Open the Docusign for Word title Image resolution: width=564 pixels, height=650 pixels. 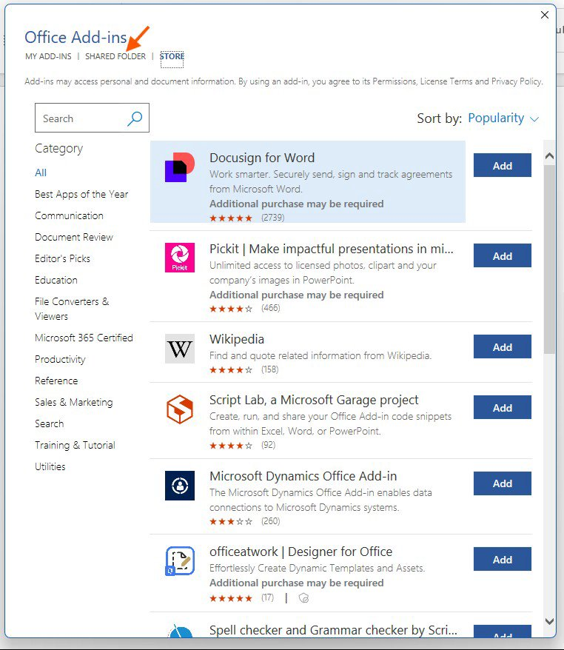coord(262,158)
